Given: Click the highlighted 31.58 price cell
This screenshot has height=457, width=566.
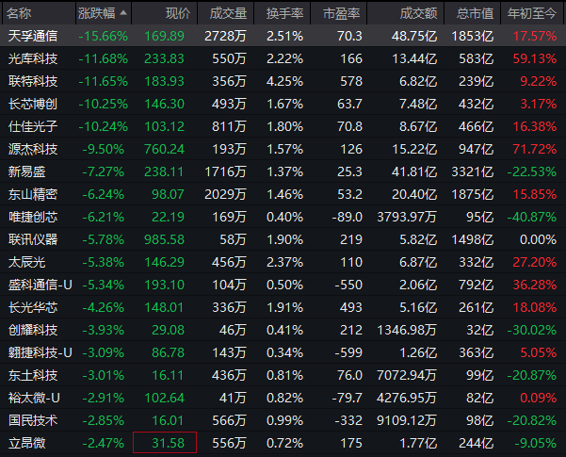Looking at the screenshot, I should tap(165, 443).
